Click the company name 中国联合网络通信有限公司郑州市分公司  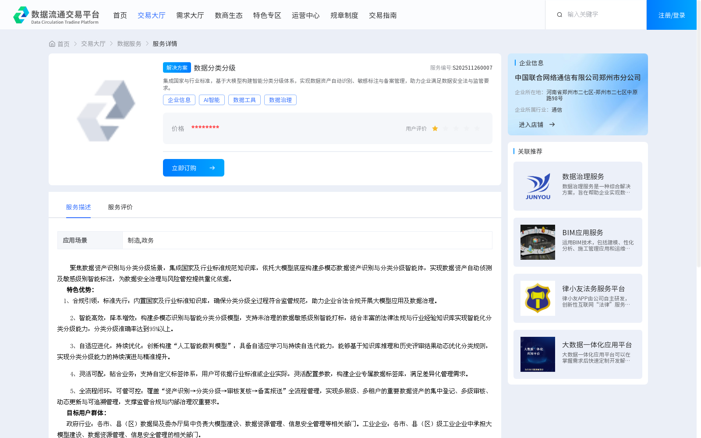(x=577, y=78)
